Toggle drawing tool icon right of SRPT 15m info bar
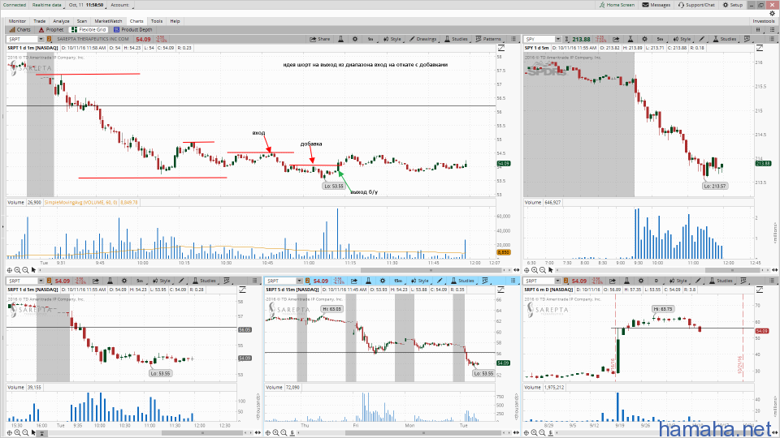Screen dimensions: 780x438 [501, 290]
